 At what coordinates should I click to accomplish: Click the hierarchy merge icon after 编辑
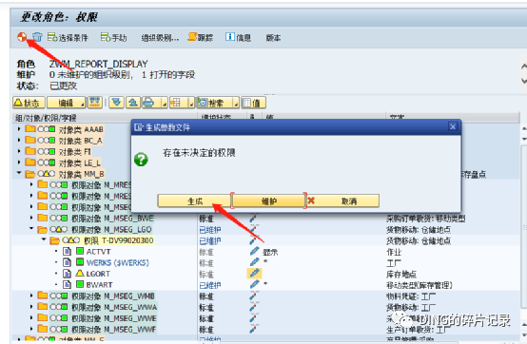95,103
